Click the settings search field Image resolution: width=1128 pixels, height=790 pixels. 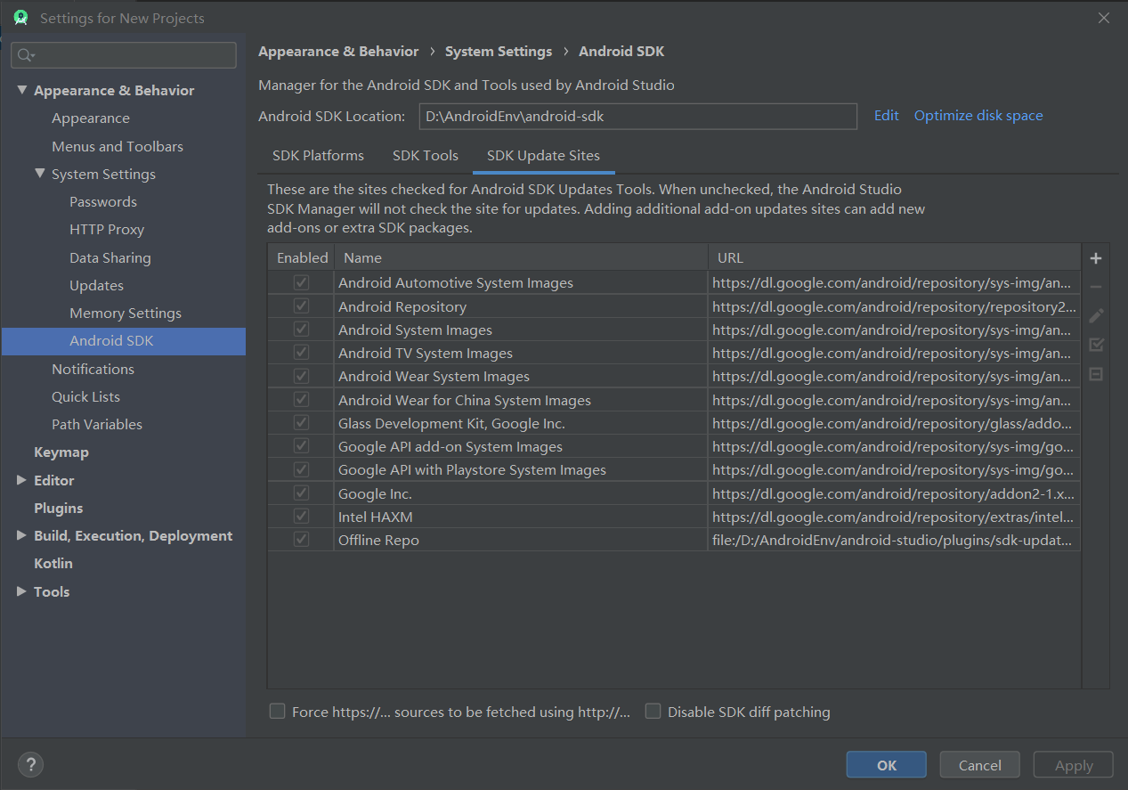tap(124, 55)
